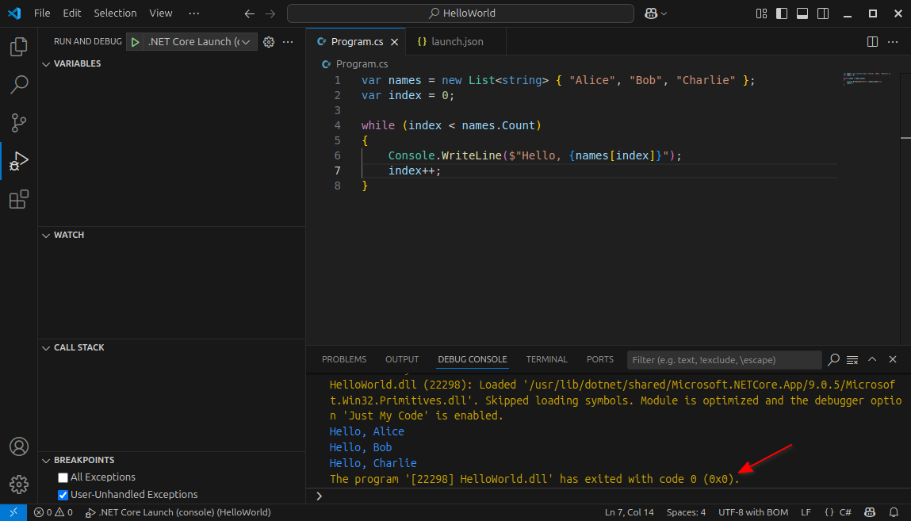Place cursor on index++ line 7
The height and width of the screenshot is (521, 911).
click(x=414, y=170)
